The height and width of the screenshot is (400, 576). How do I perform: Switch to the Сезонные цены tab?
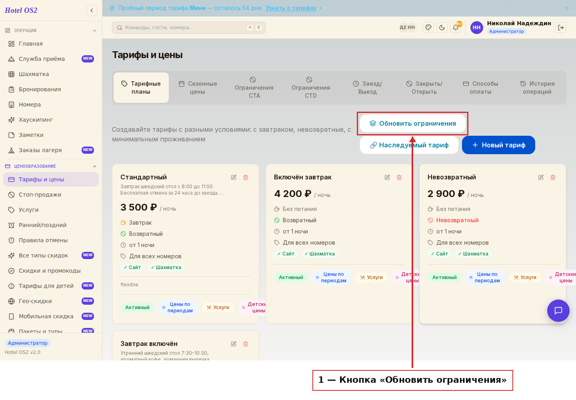coord(198,88)
